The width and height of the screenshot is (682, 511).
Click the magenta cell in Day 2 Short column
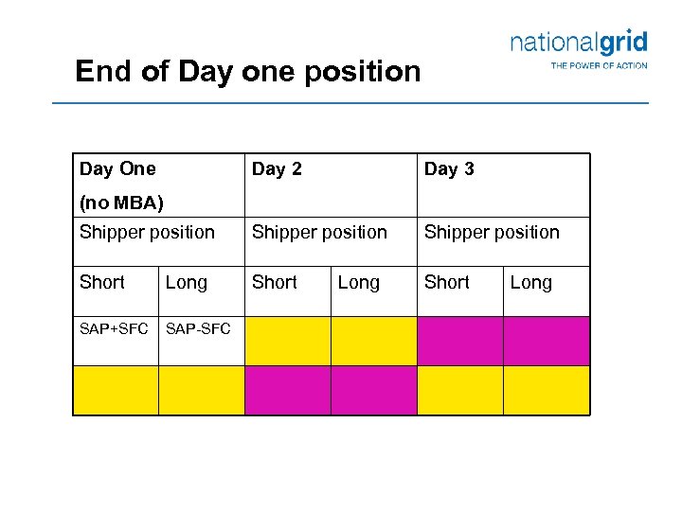288,390
